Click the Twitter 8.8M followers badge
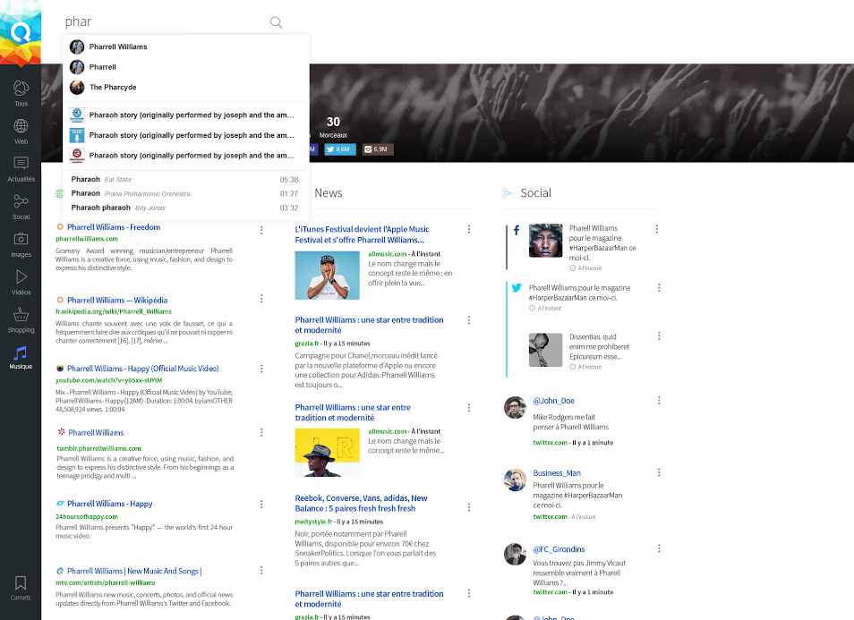 [x=339, y=149]
